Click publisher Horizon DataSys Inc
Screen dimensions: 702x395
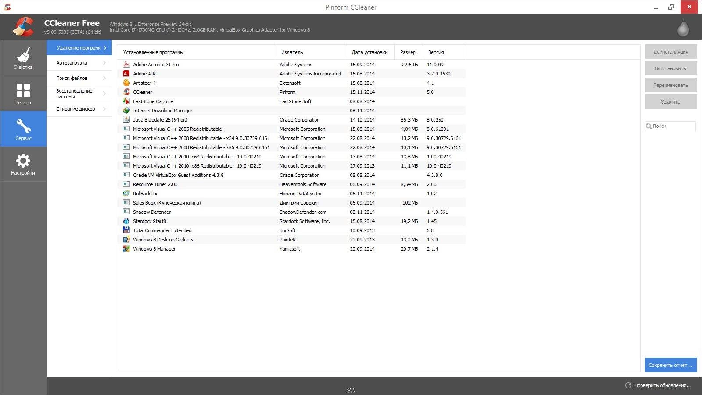[x=301, y=194]
